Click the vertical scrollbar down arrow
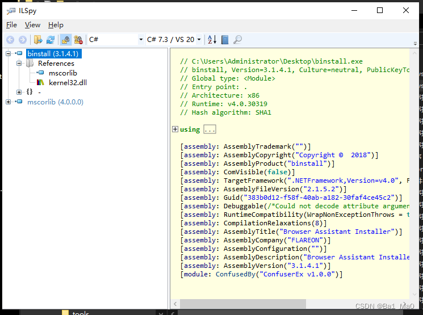Image resolution: width=423 pixels, height=315 pixels. [x=414, y=294]
